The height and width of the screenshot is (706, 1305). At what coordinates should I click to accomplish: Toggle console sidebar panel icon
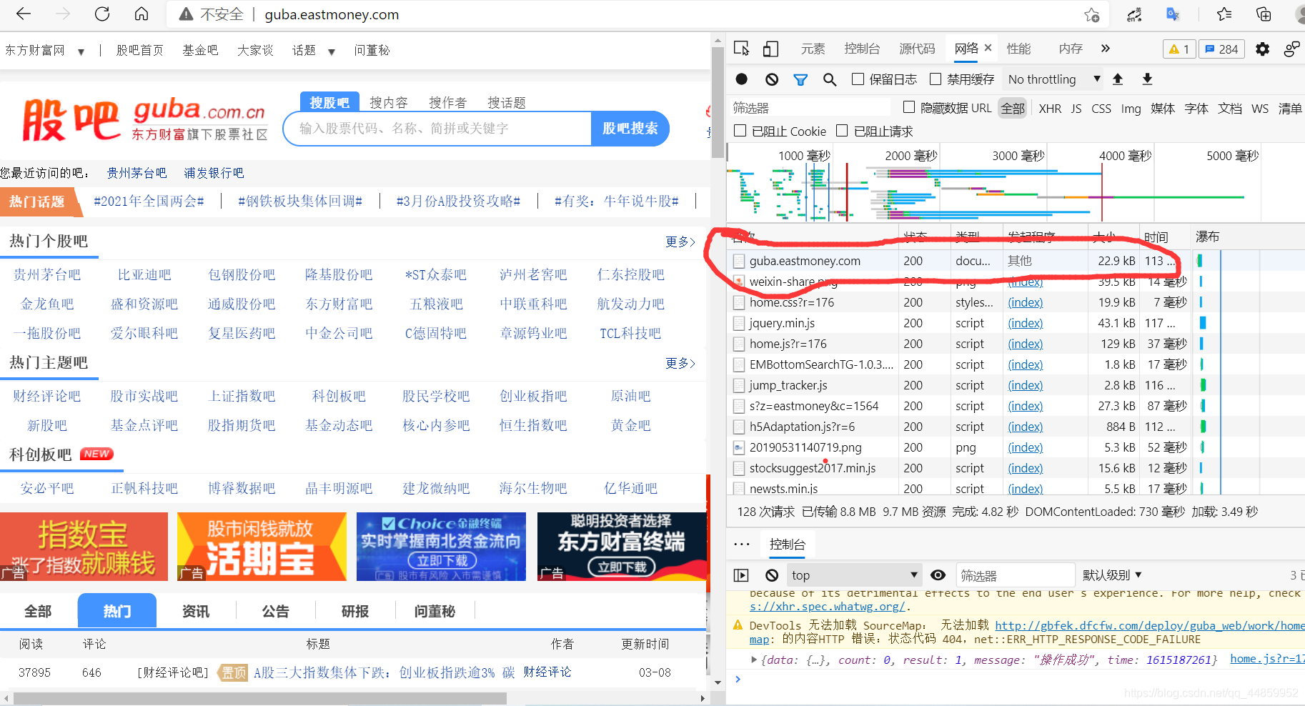[x=741, y=575]
